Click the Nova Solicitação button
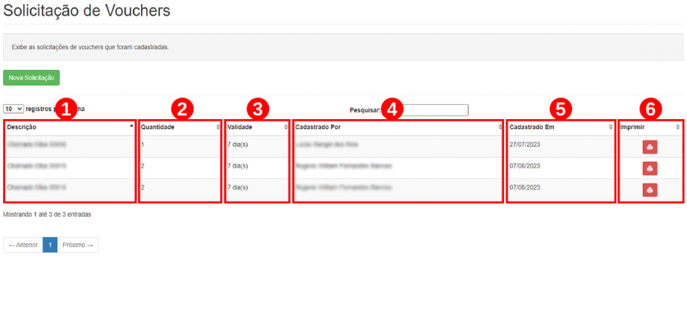Image resolution: width=687 pixels, height=312 pixels. click(32, 77)
